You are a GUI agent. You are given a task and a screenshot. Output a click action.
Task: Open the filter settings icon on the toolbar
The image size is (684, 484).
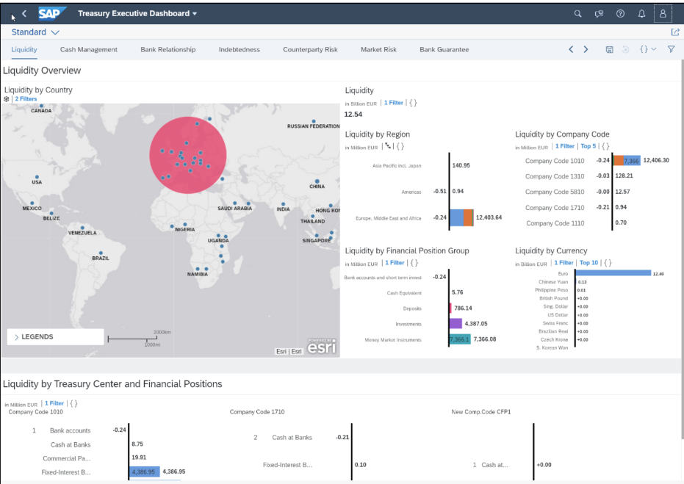click(671, 49)
